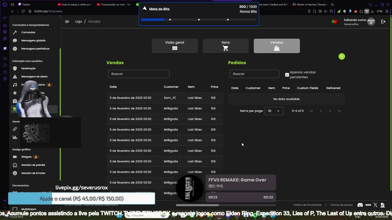Click the music note icon in sidebar
Viewport: 392px width, 220px height.
(15, 85)
